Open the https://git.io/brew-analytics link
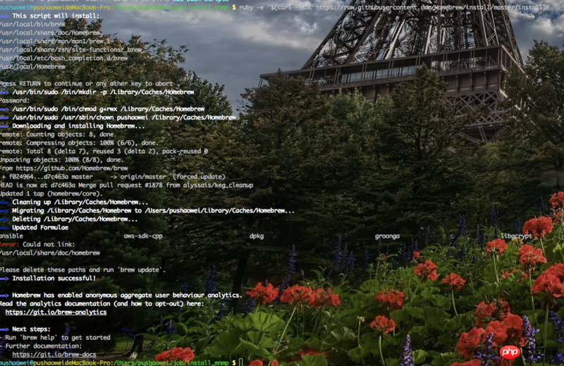The image size is (564, 366). 56,312
